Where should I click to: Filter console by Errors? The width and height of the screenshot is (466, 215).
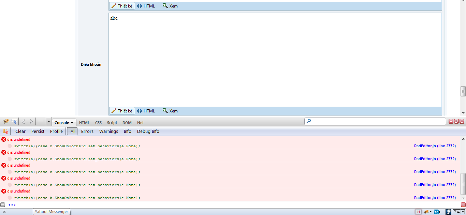coord(87,131)
